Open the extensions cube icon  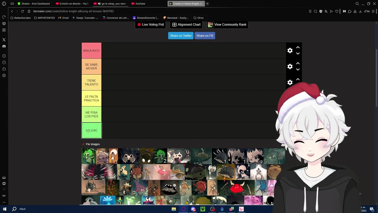click(x=350, y=11)
